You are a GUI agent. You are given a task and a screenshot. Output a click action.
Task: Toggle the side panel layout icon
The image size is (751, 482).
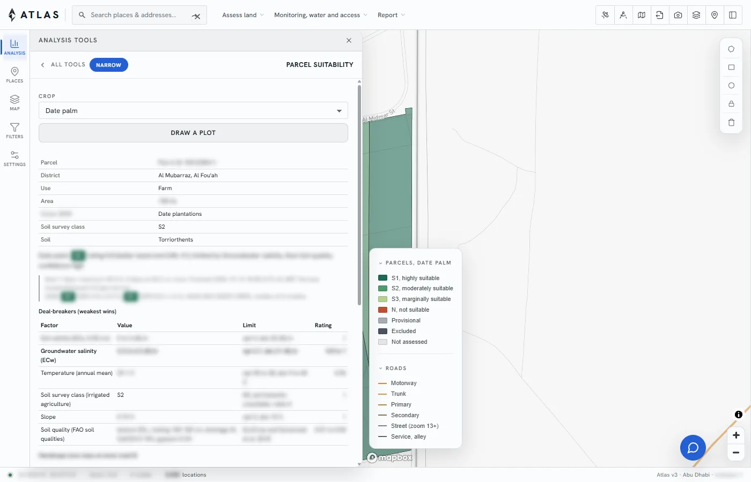pyautogui.click(x=733, y=15)
